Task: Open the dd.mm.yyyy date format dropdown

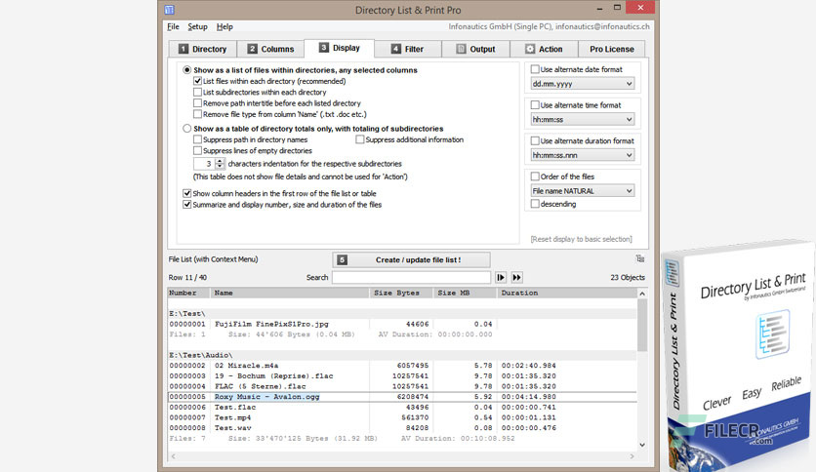Action: click(583, 84)
